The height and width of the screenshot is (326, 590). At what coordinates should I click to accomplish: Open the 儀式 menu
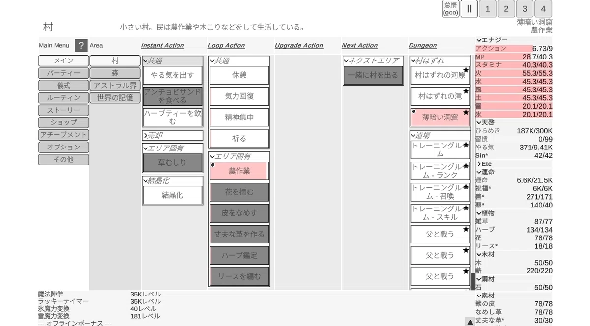[63, 86]
